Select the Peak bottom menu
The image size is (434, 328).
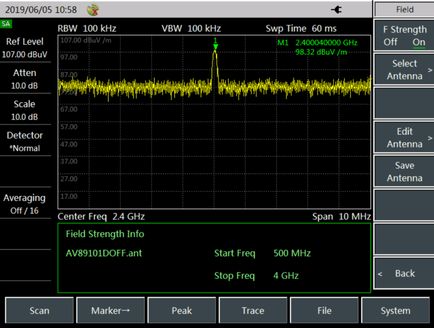pos(182,311)
